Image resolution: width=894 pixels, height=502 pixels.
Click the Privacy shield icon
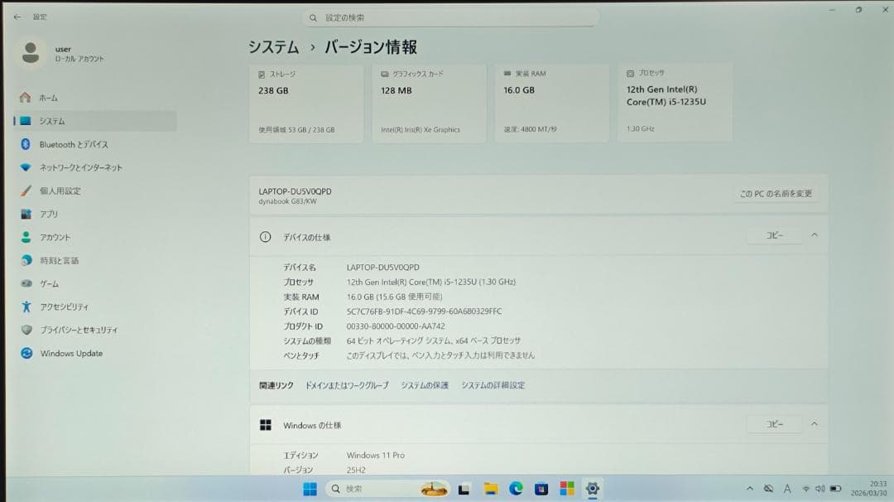tap(26, 330)
